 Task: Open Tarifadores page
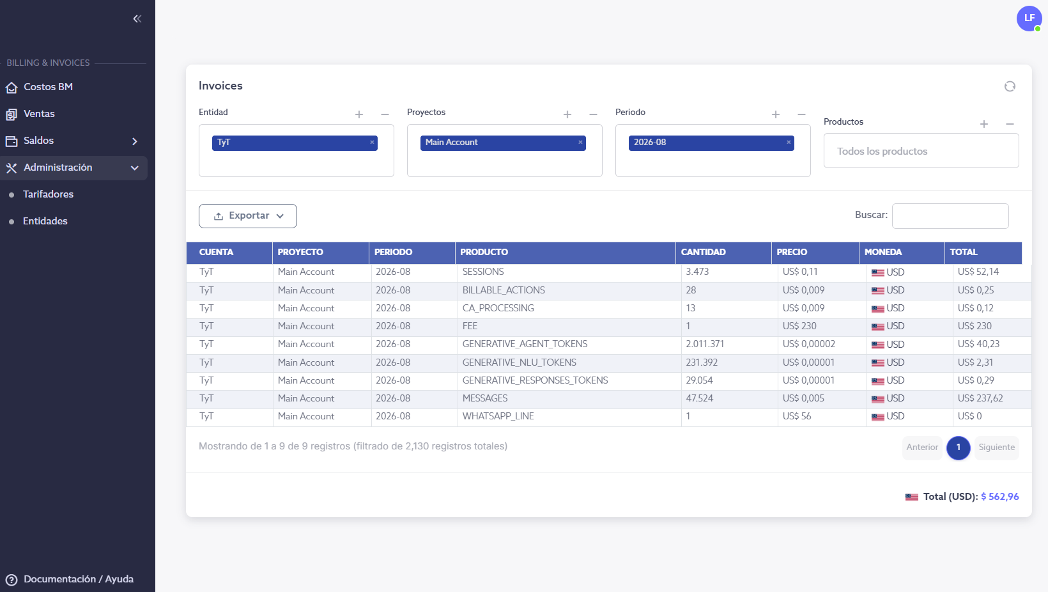48,194
